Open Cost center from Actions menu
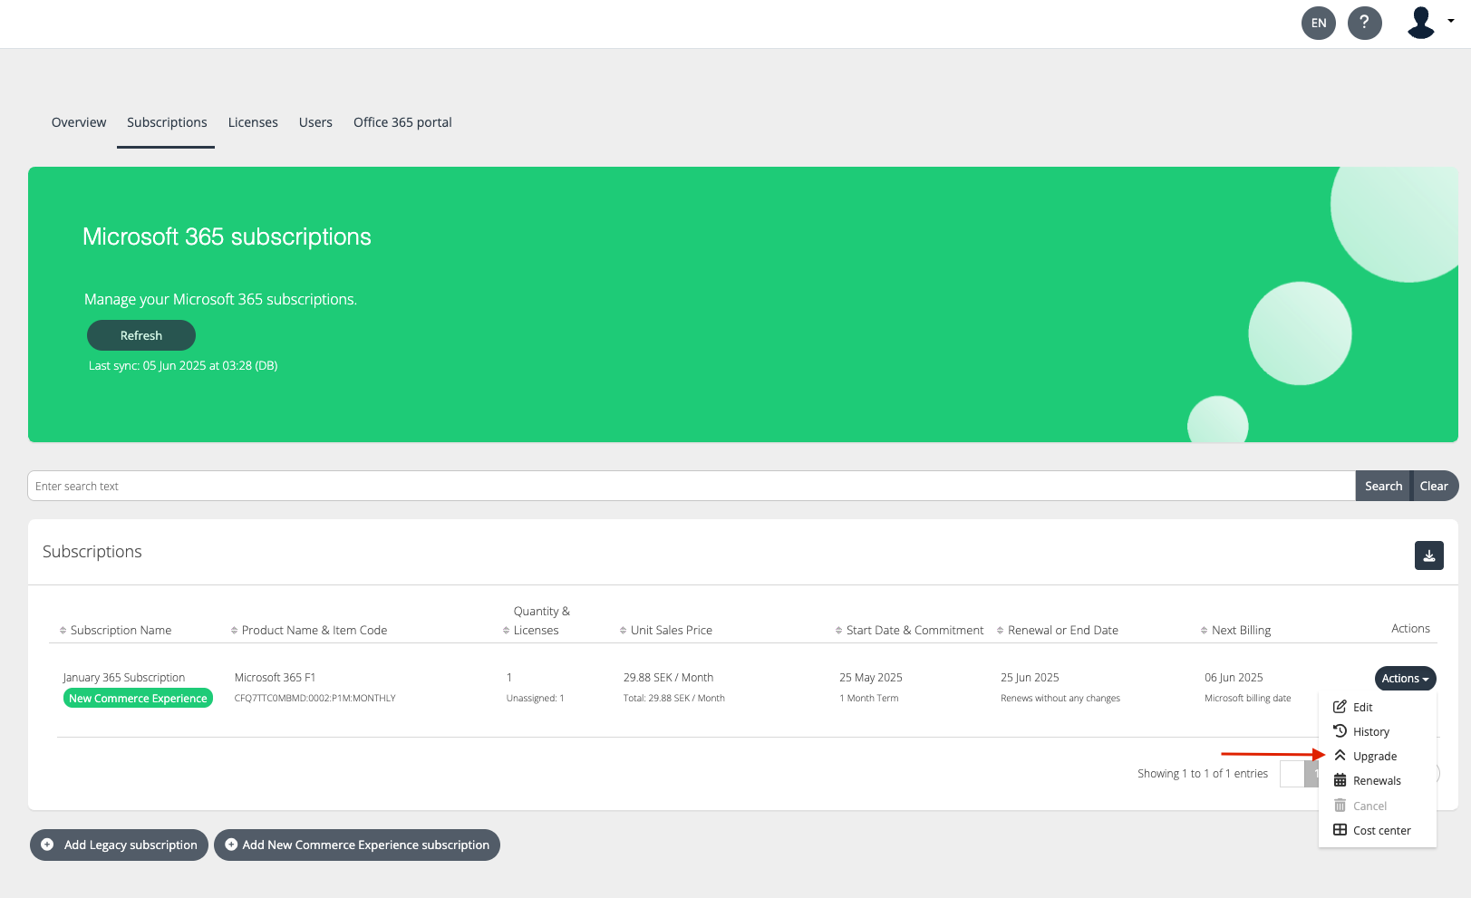This screenshot has height=898, width=1471. coord(1381,830)
